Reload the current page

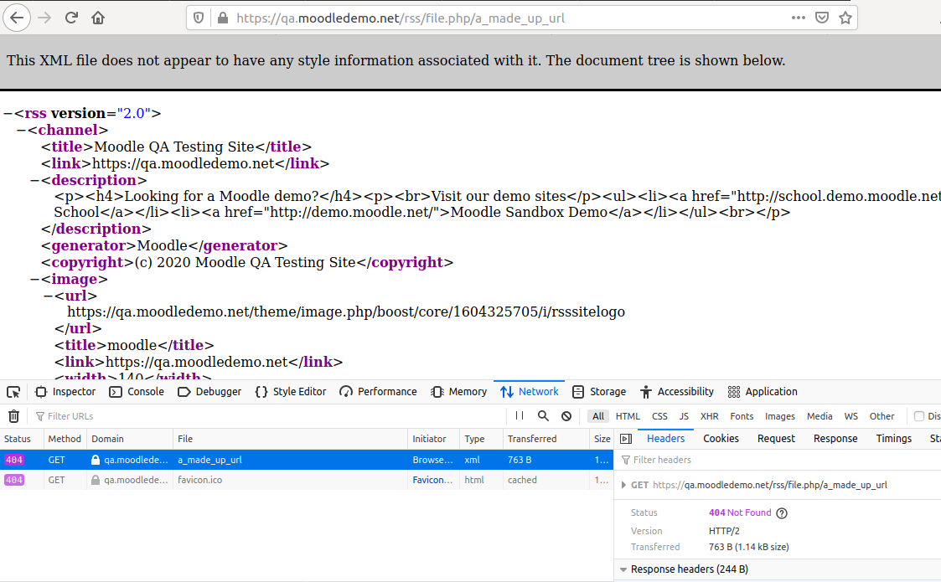pos(71,18)
